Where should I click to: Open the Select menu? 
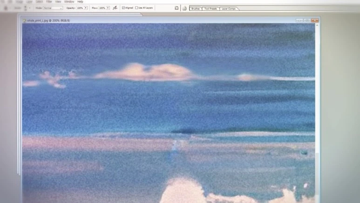(39, 1)
